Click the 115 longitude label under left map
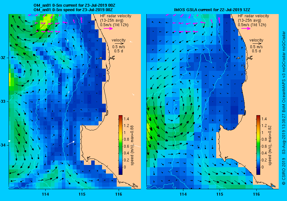 pos(82,194)
